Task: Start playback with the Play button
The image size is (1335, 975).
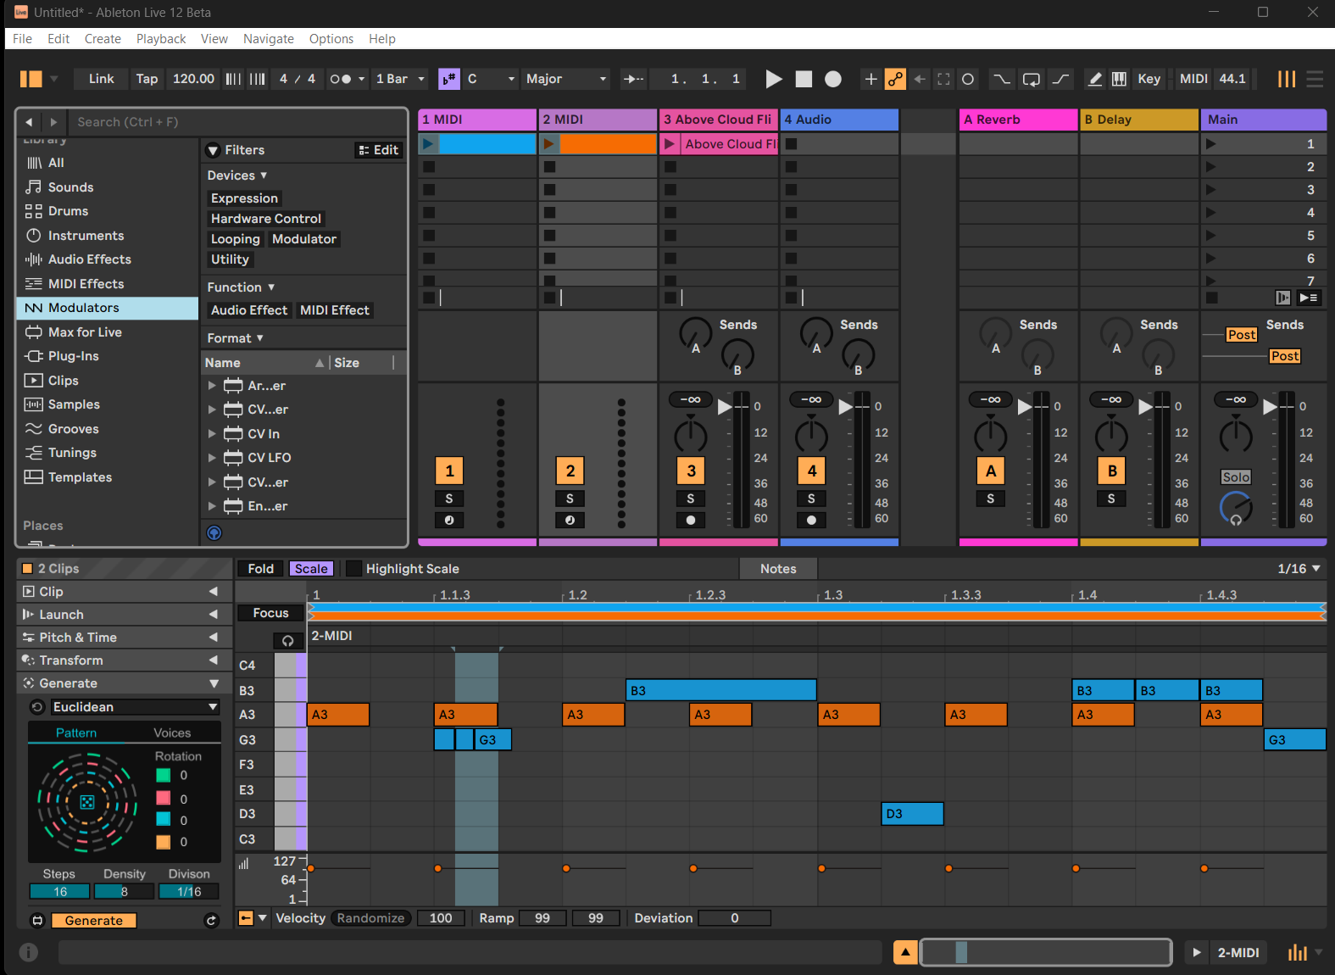Action: (773, 79)
